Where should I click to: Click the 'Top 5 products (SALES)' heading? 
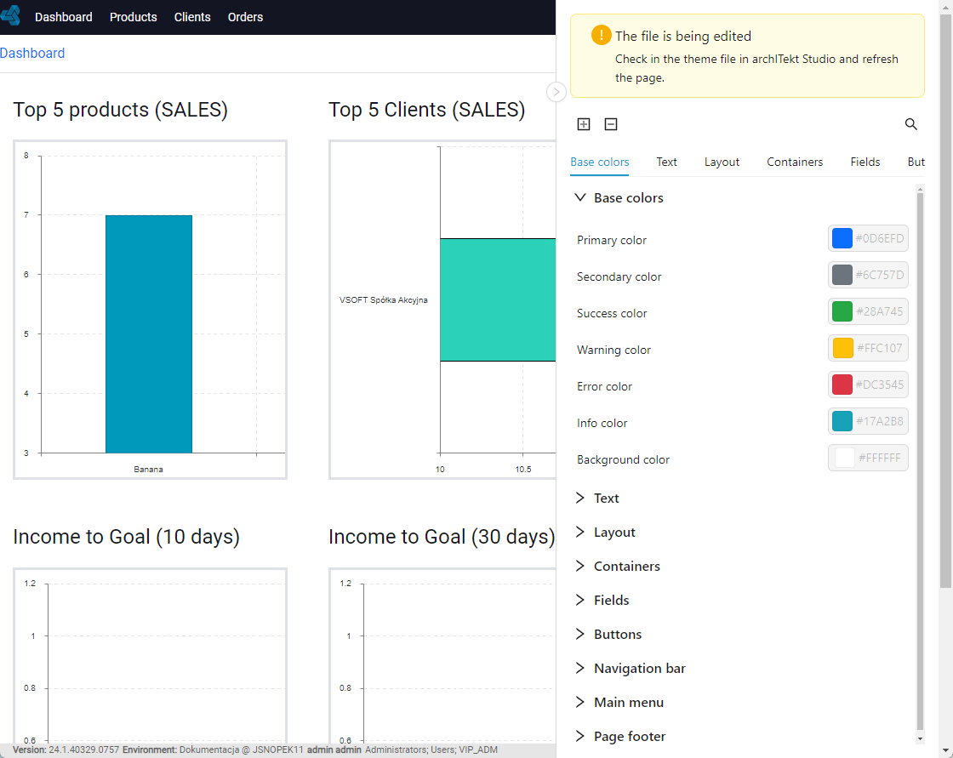pos(120,110)
